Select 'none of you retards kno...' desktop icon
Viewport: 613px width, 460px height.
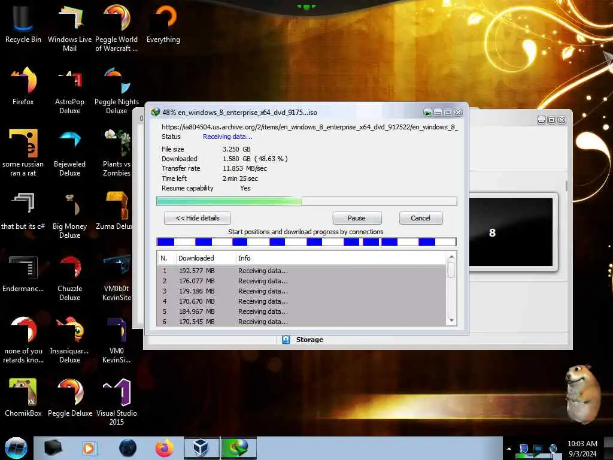click(x=23, y=340)
